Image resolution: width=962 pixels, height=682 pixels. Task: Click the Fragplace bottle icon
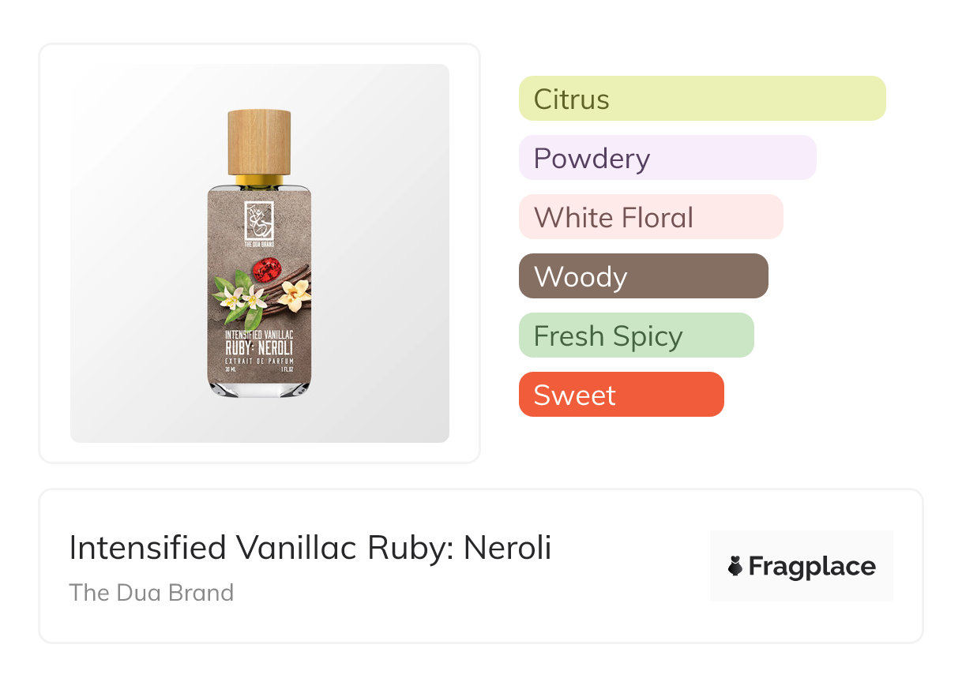pyautogui.click(x=735, y=566)
